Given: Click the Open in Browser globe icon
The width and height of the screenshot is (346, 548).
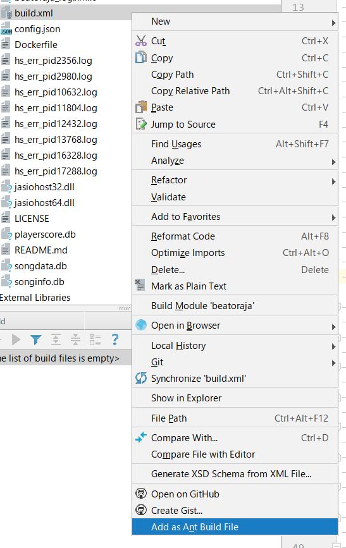Looking at the screenshot, I should (141, 325).
